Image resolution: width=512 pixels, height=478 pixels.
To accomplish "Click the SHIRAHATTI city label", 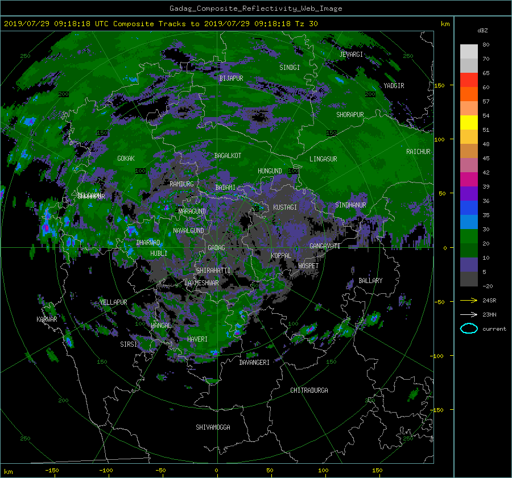I will click(213, 270).
